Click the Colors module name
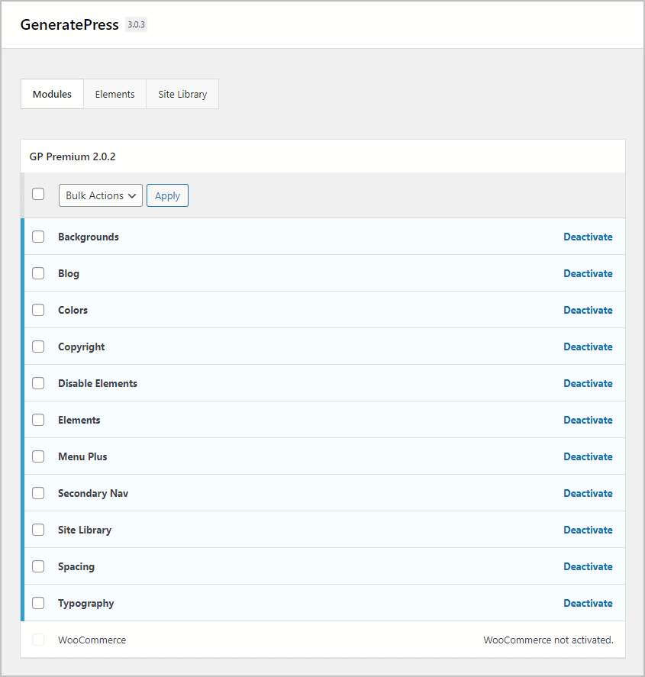Image resolution: width=645 pixels, height=677 pixels. pyautogui.click(x=73, y=310)
